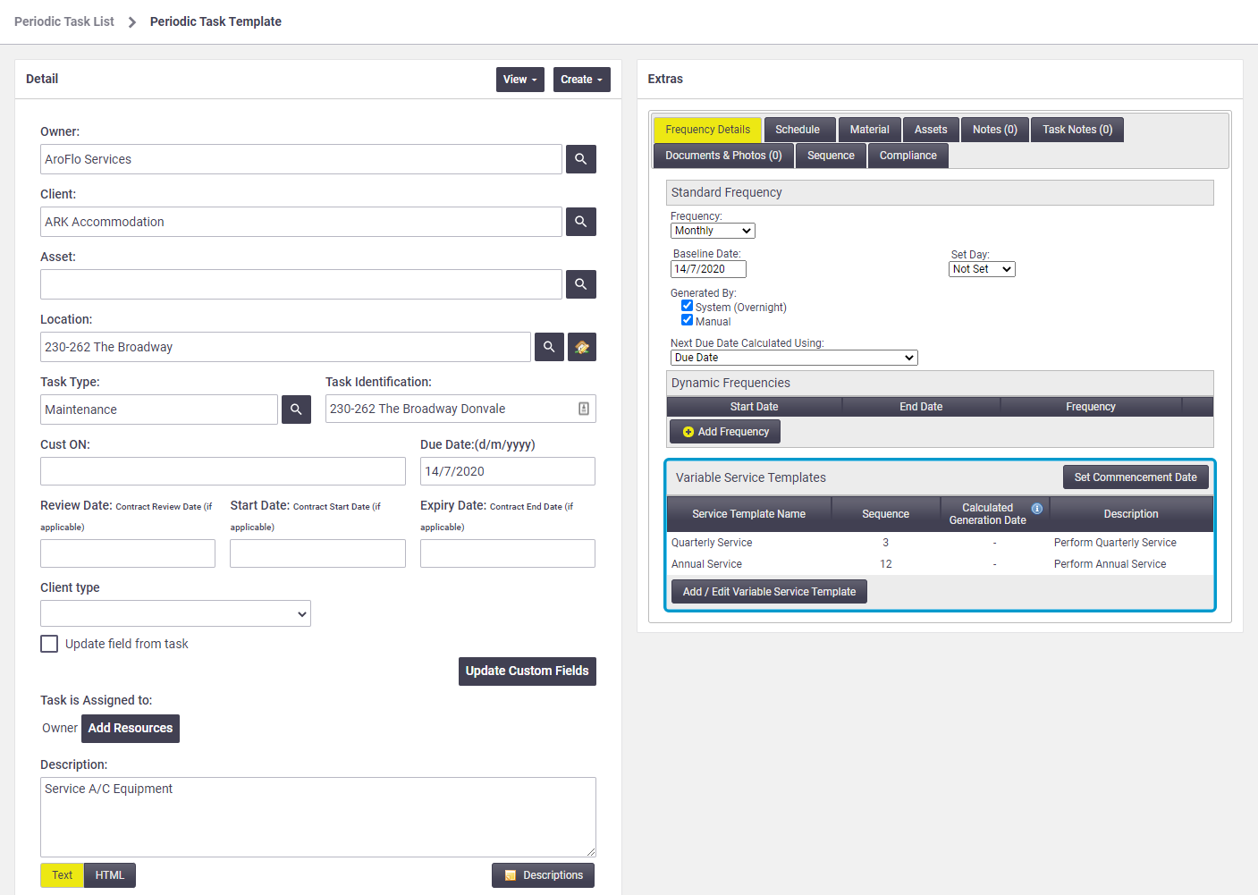Uncheck the Manual generation checkbox
Screen dimensions: 1258x895
[687, 320]
